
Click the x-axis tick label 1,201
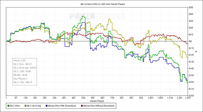(180, 98)
